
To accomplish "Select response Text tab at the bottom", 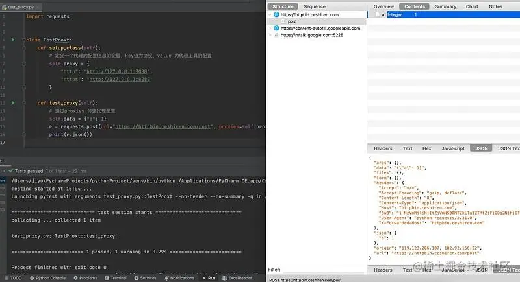I will (x=408, y=270).
